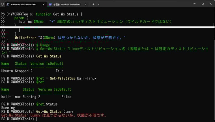
Task: Click the red Dummy error message
Action: click(54, 115)
